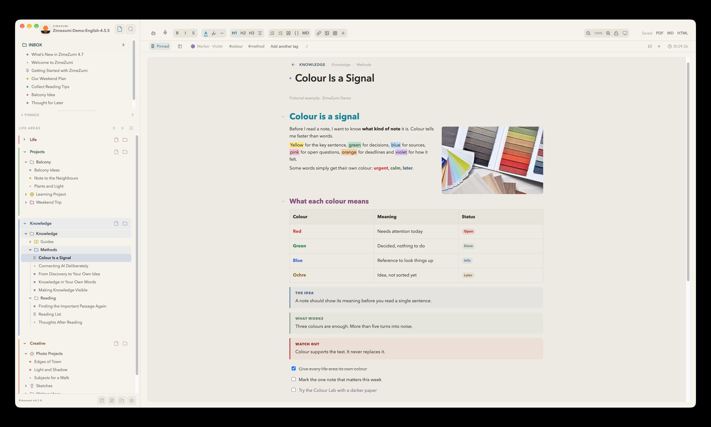Image resolution: width=711 pixels, height=427 pixels.
Task: Export the note as HTML
Action: pos(683,33)
